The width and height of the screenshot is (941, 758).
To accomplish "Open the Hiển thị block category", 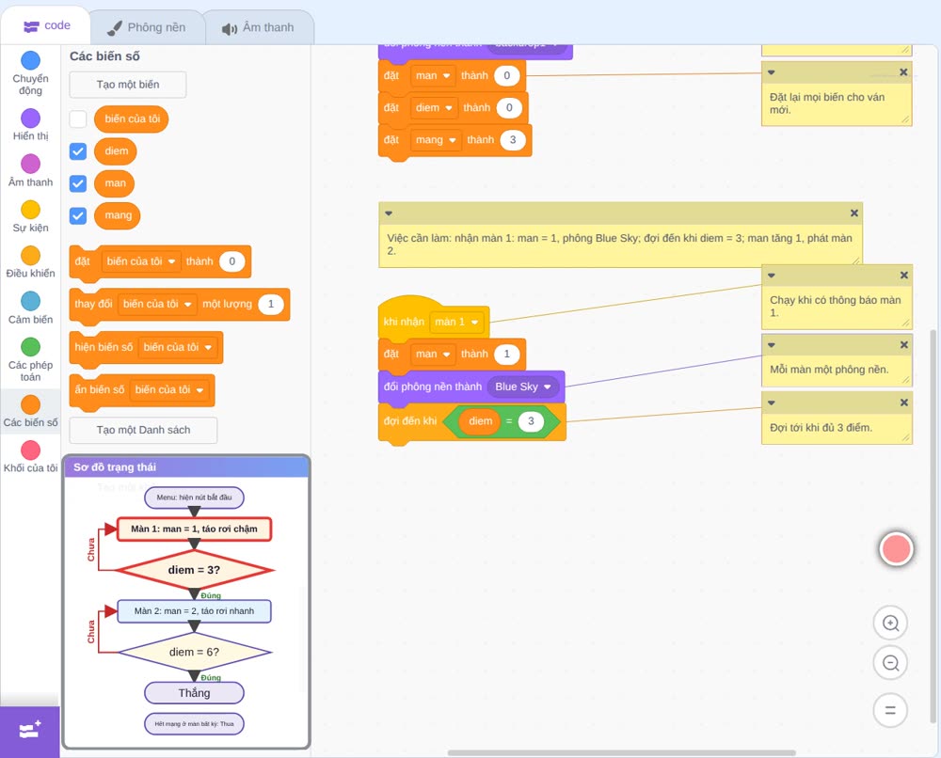I will click(x=30, y=125).
